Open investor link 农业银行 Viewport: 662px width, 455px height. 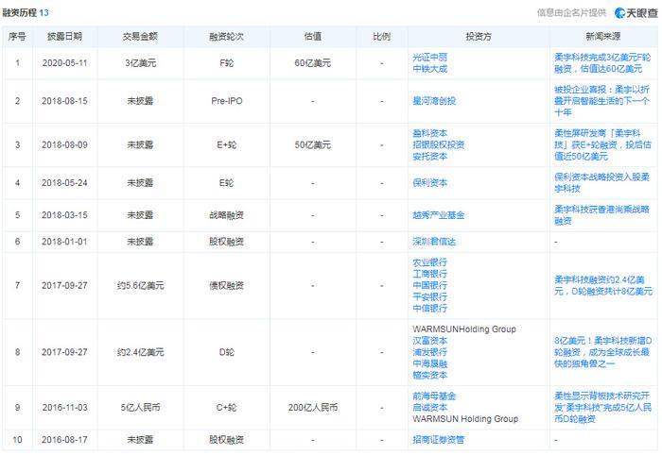click(x=429, y=262)
